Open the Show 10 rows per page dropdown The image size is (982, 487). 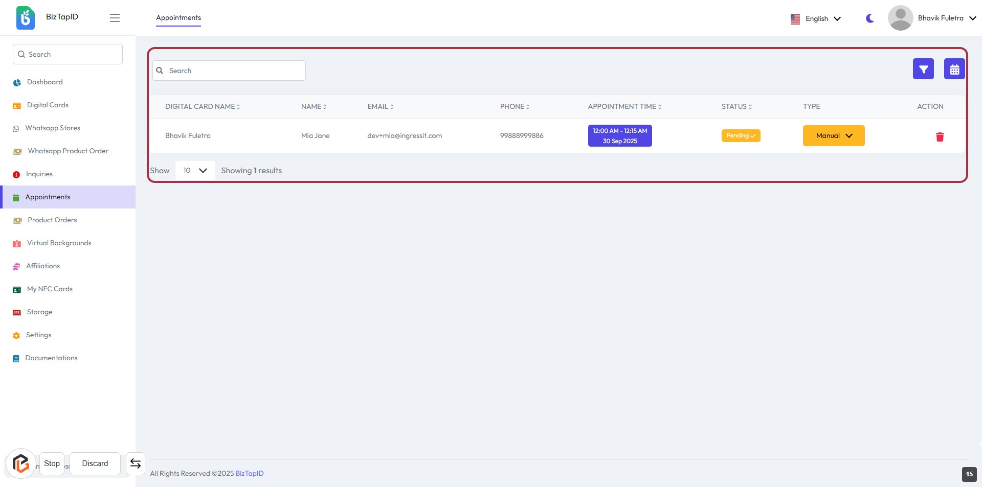click(195, 171)
